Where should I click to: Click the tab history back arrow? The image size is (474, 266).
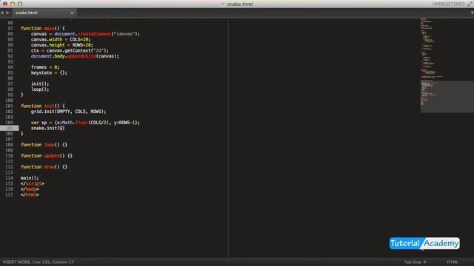(2, 13)
